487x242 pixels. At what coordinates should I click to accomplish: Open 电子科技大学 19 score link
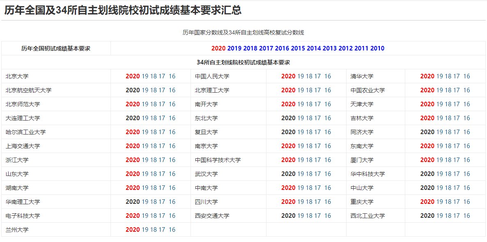pyautogui.click(x=145, y=216)
